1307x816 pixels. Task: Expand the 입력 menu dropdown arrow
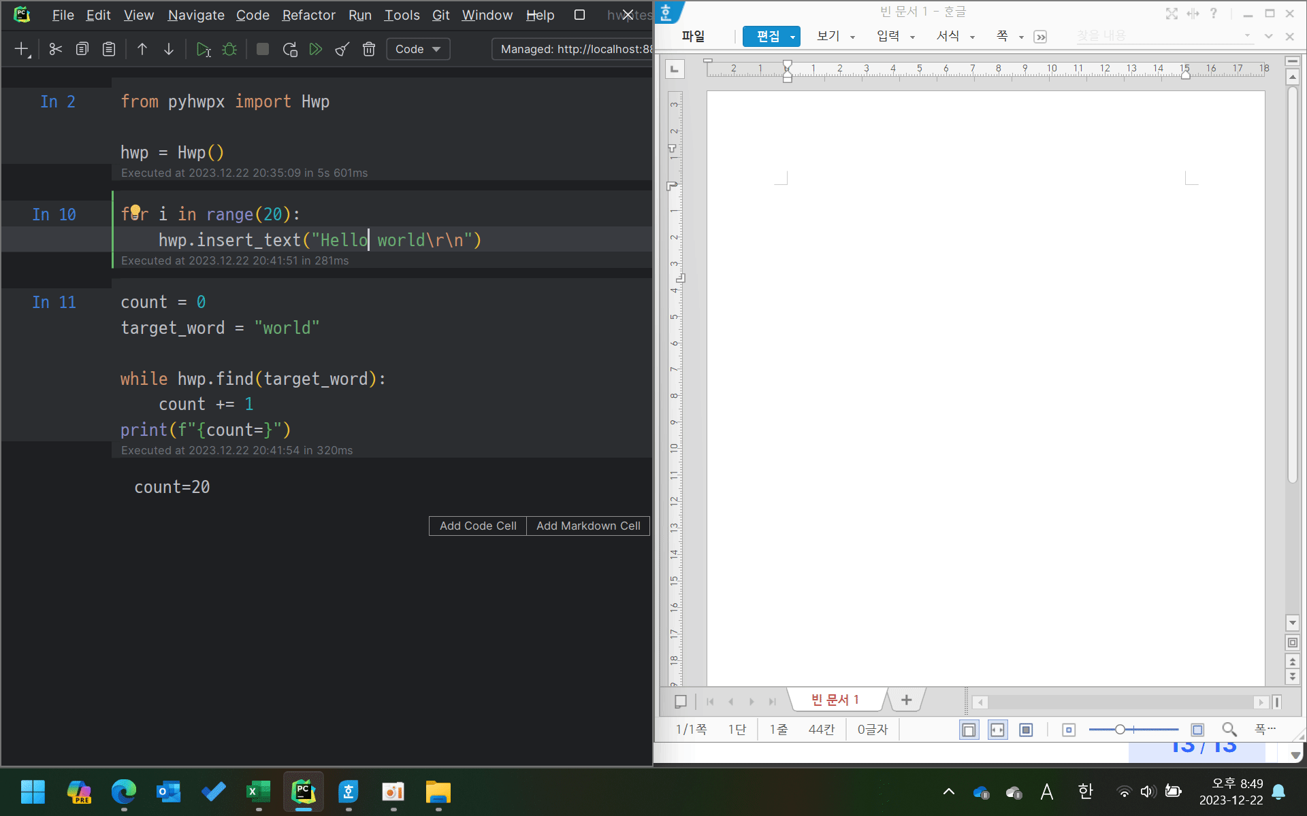pyautogui.click(x=913, y=37)
